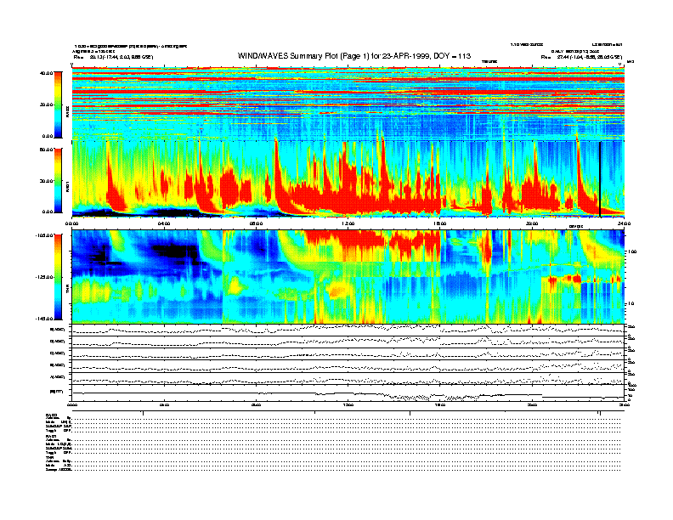Click the WIND/WAVES Summary Plot title
This screenshot has width=673, height=520.
coord(354,56)
